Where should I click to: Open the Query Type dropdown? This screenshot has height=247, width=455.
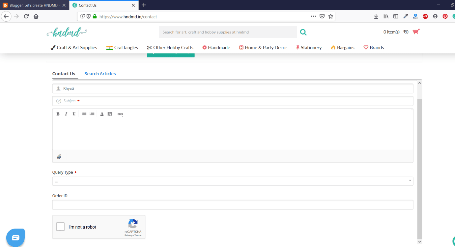click(x=233, y=181)
